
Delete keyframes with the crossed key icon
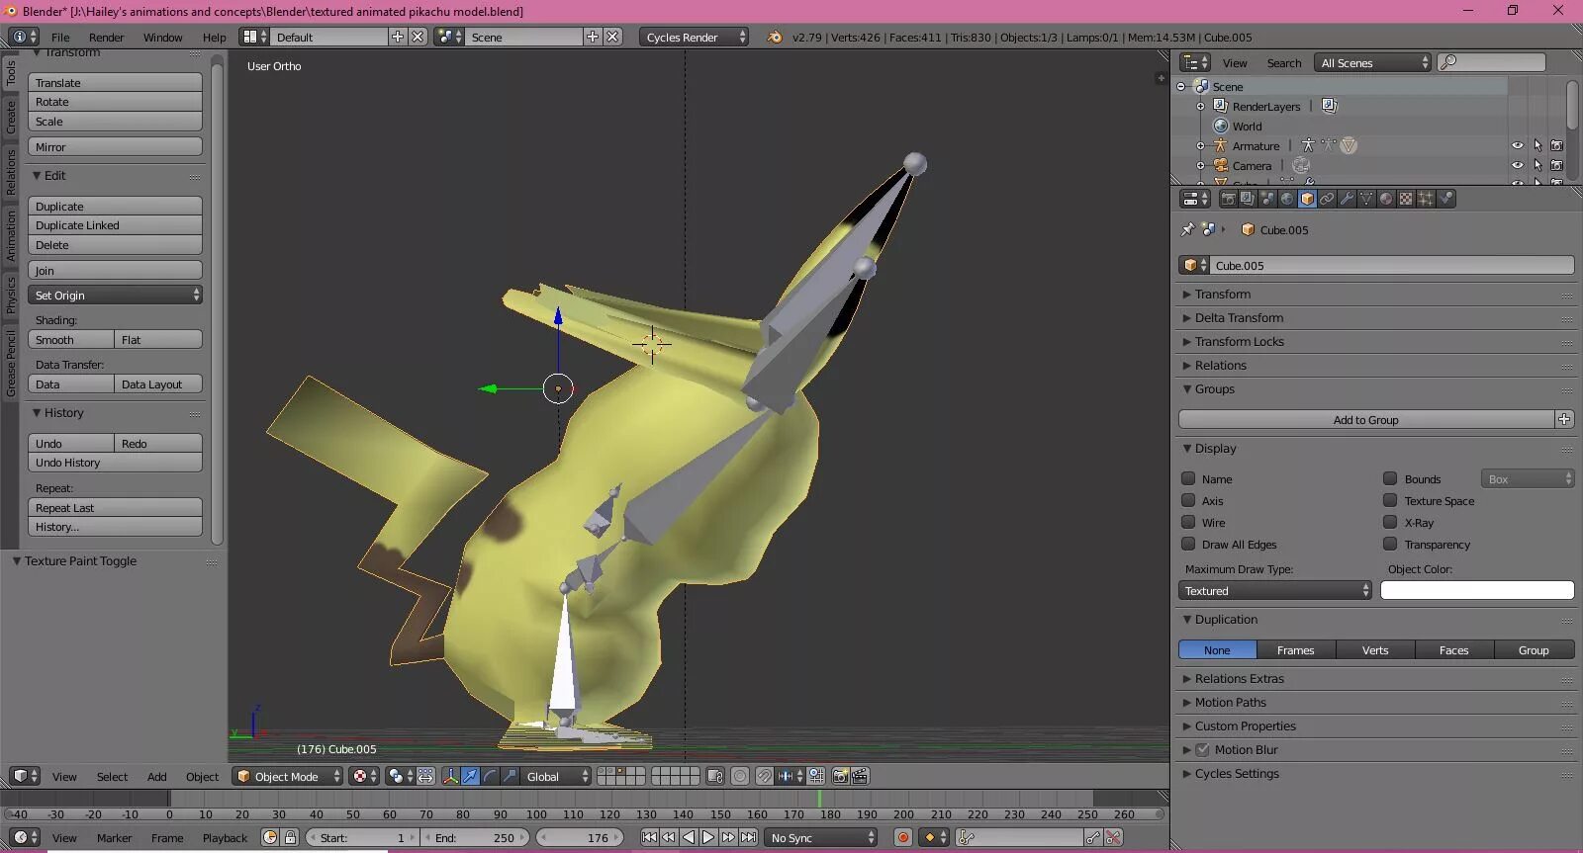tap(1114, 837)
